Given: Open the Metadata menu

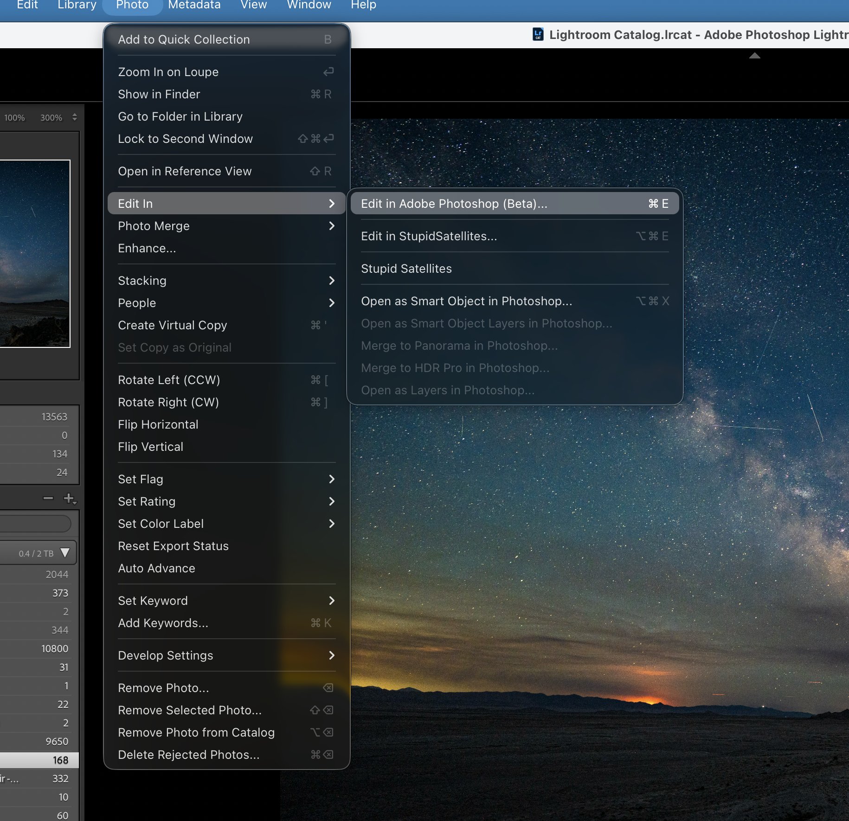Looking at the screenshot, I should tap(194, 6).
